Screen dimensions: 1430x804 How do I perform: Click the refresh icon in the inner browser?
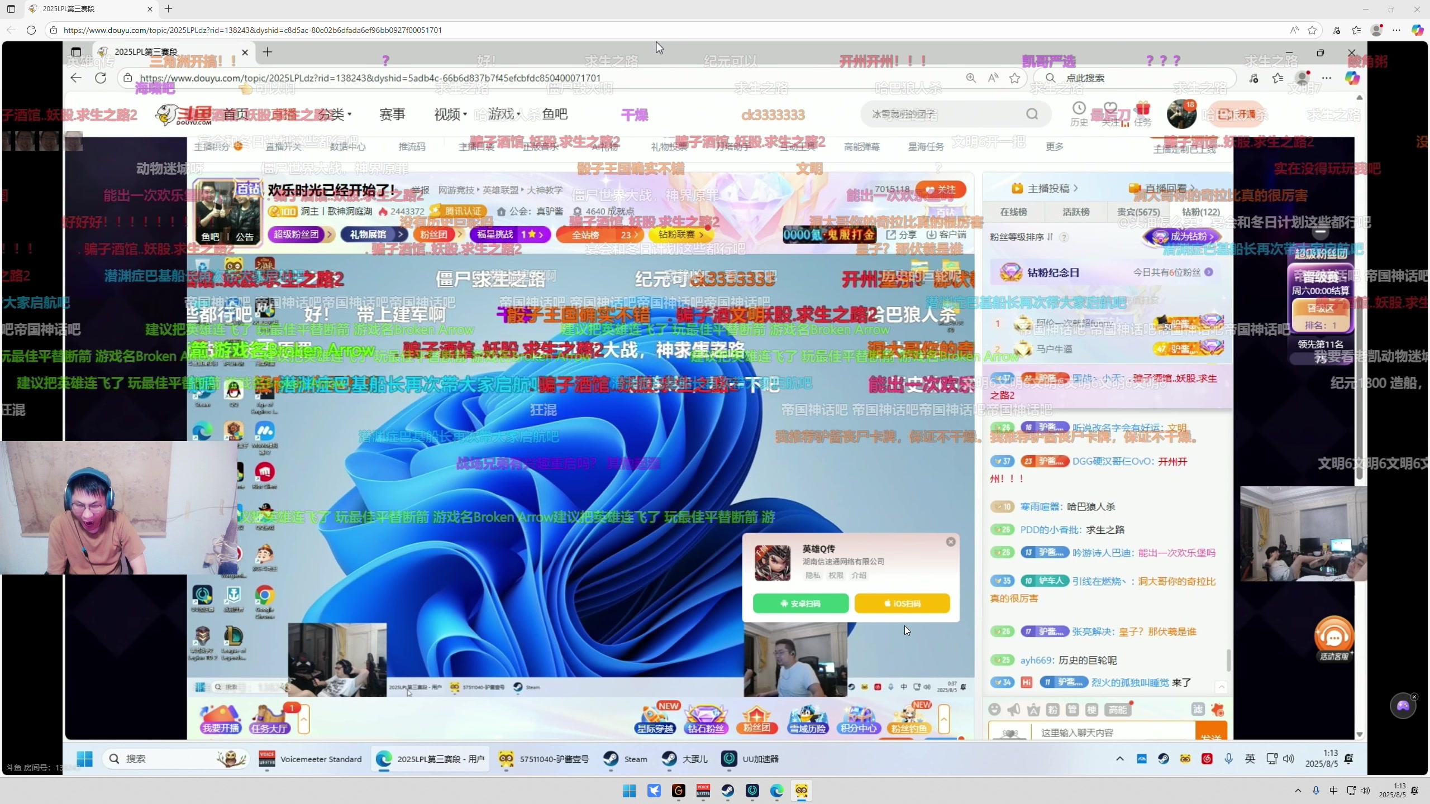pos(101,78)
